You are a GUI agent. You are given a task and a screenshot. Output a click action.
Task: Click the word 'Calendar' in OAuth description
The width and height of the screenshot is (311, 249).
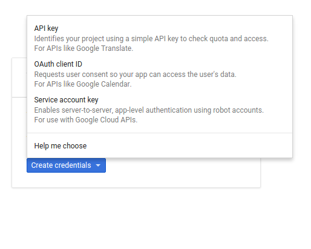coord(116,84)
